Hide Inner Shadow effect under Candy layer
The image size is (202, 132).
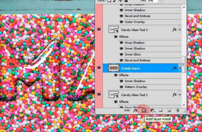pyautogui.click(x=121, y=81)
